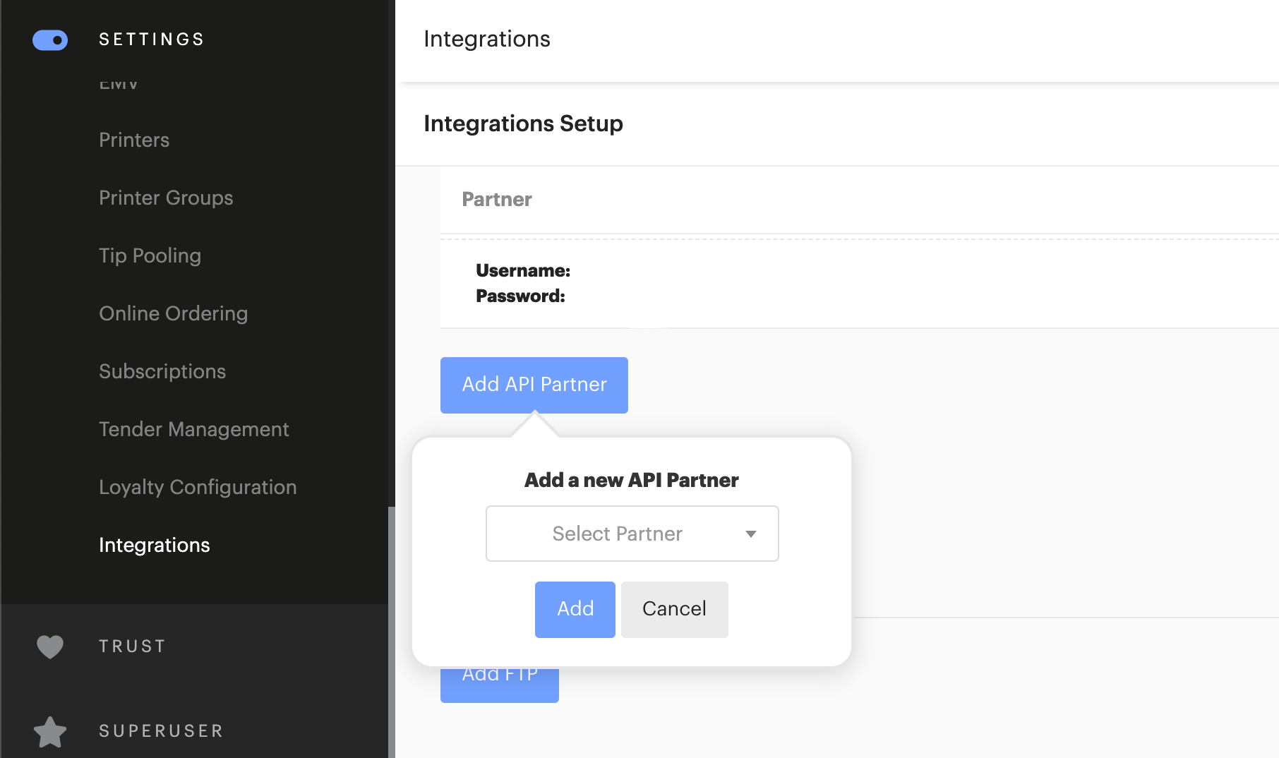Confirm with the Add button in the popup
Screen dimensions: 1279x758
coord(575,608)
